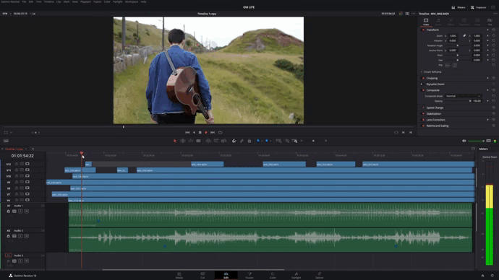Open the Fusion page
The width and height of the screenshot is (499, 280).
tap(249, 275)
